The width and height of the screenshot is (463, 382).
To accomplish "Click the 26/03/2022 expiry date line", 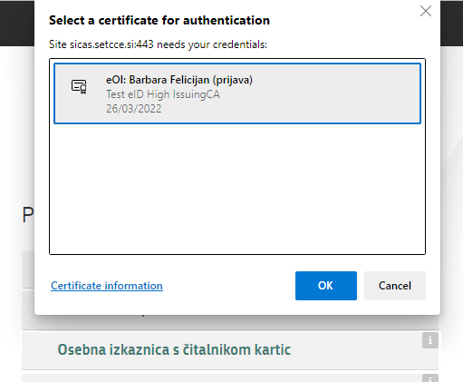I will point(133,109).
